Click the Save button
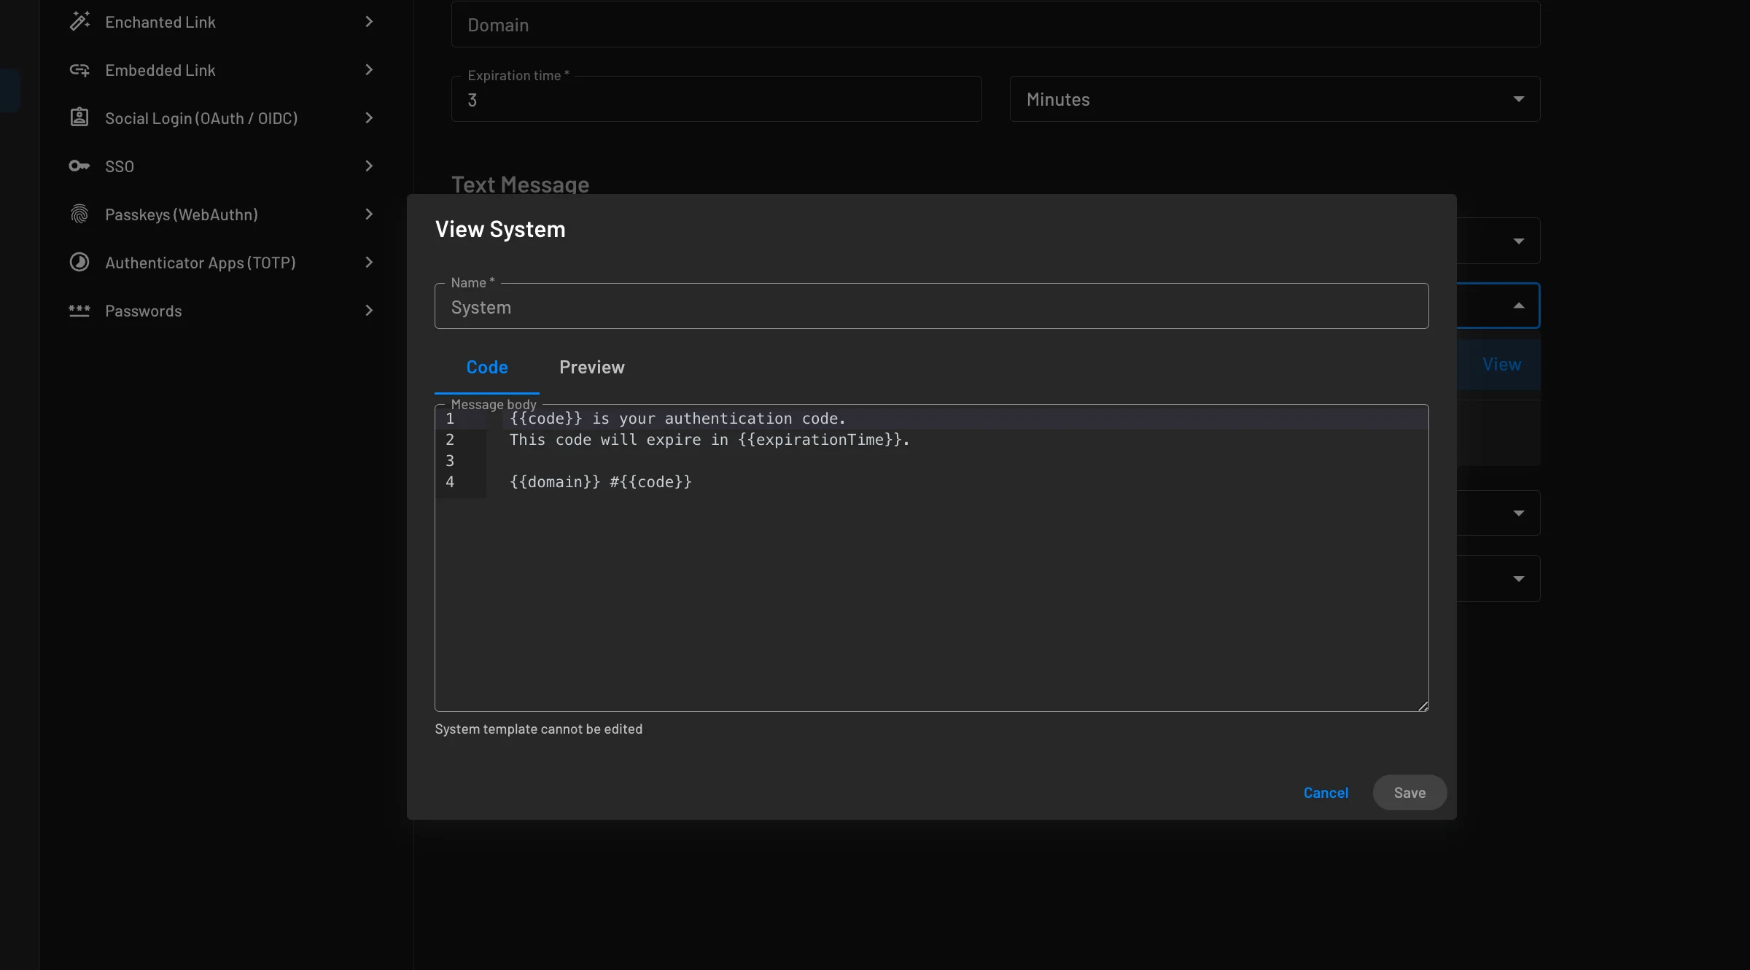Image resolution: width=1750 pixels, height=970 pixels. point(1409,792)
